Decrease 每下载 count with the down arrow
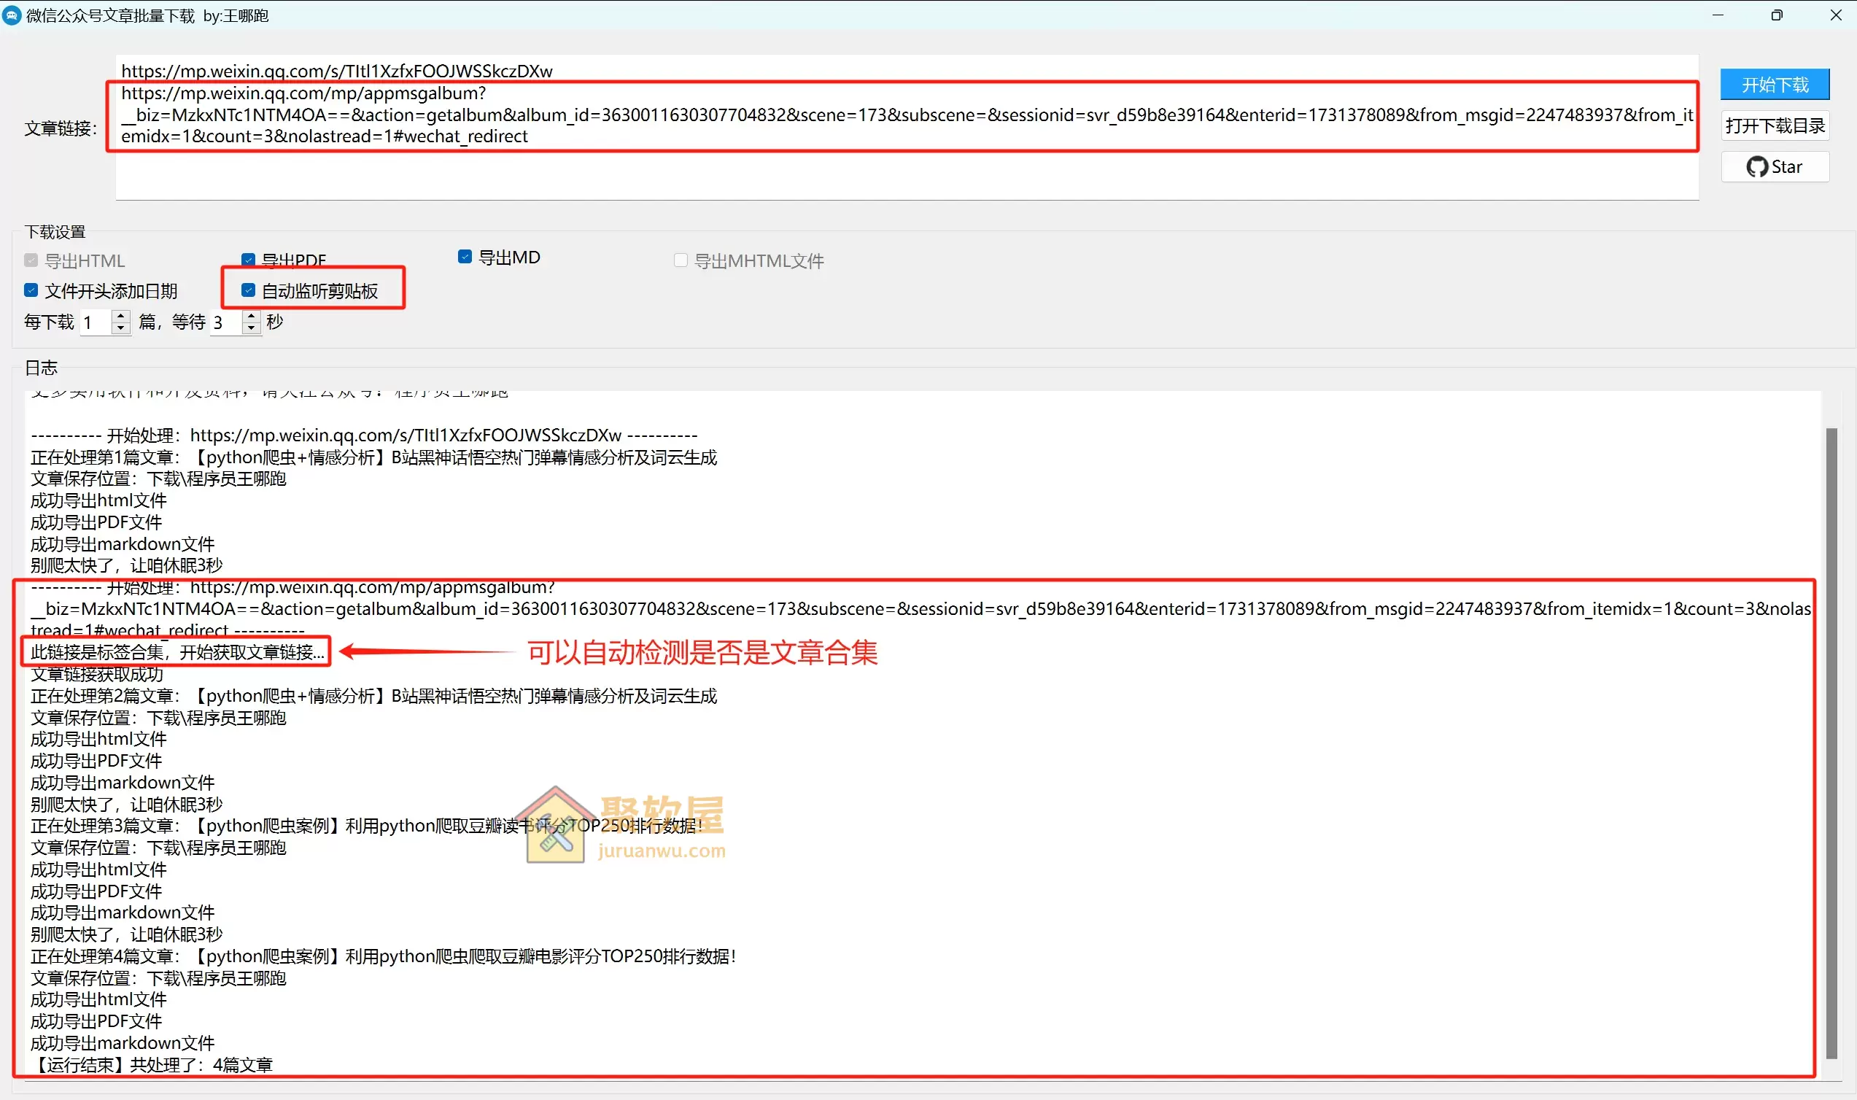The height and width of the screenshot is (1100, 1857). pos(120,328)
